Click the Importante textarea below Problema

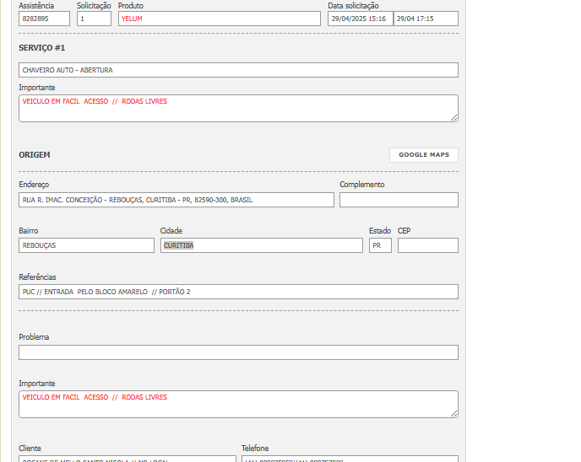click(x=239, y=405)
